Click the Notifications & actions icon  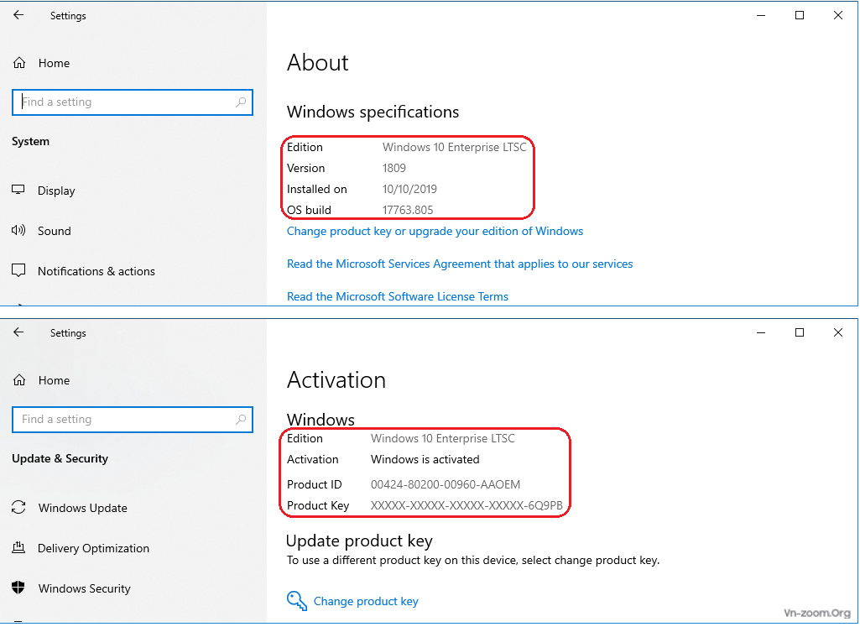click(18, 270)
